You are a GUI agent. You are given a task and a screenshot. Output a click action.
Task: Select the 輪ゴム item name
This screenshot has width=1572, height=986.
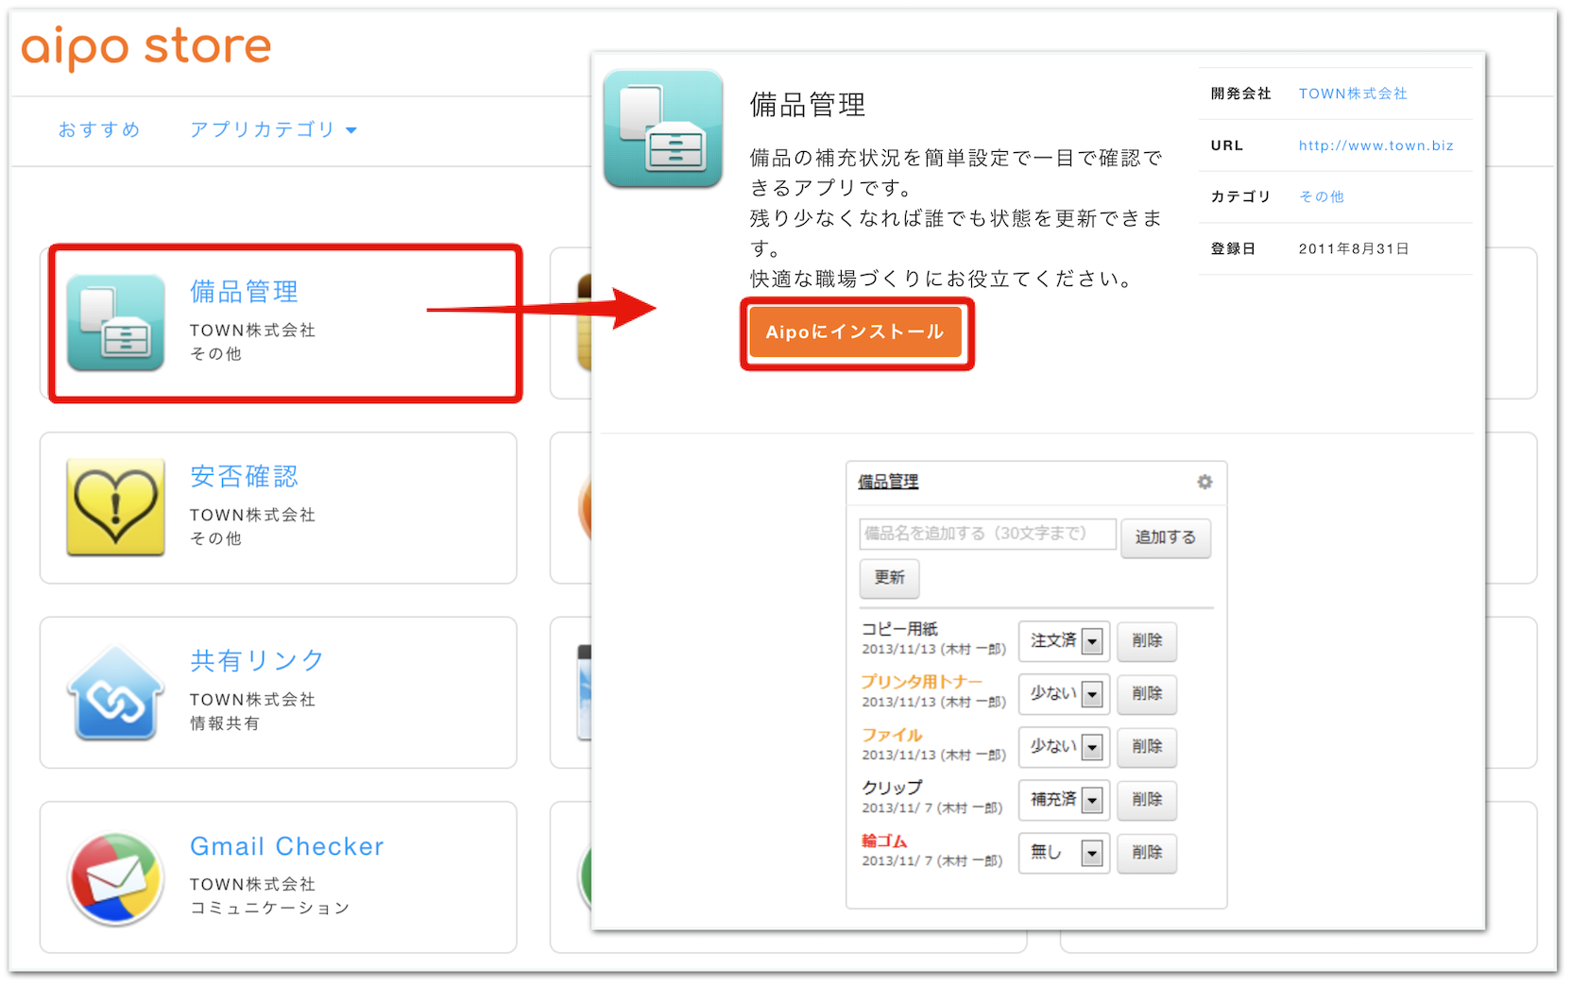[x=884, y=841]
